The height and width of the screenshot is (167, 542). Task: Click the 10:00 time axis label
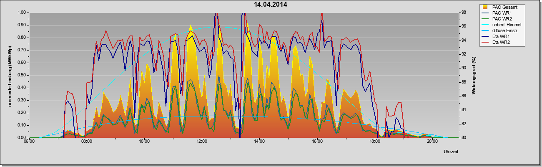[x=144, y=142]
